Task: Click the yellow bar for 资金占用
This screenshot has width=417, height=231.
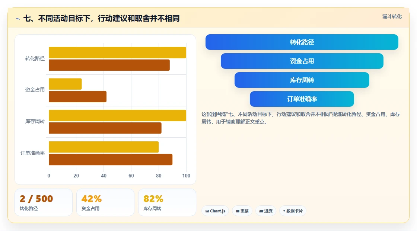Action: [66, 84]
